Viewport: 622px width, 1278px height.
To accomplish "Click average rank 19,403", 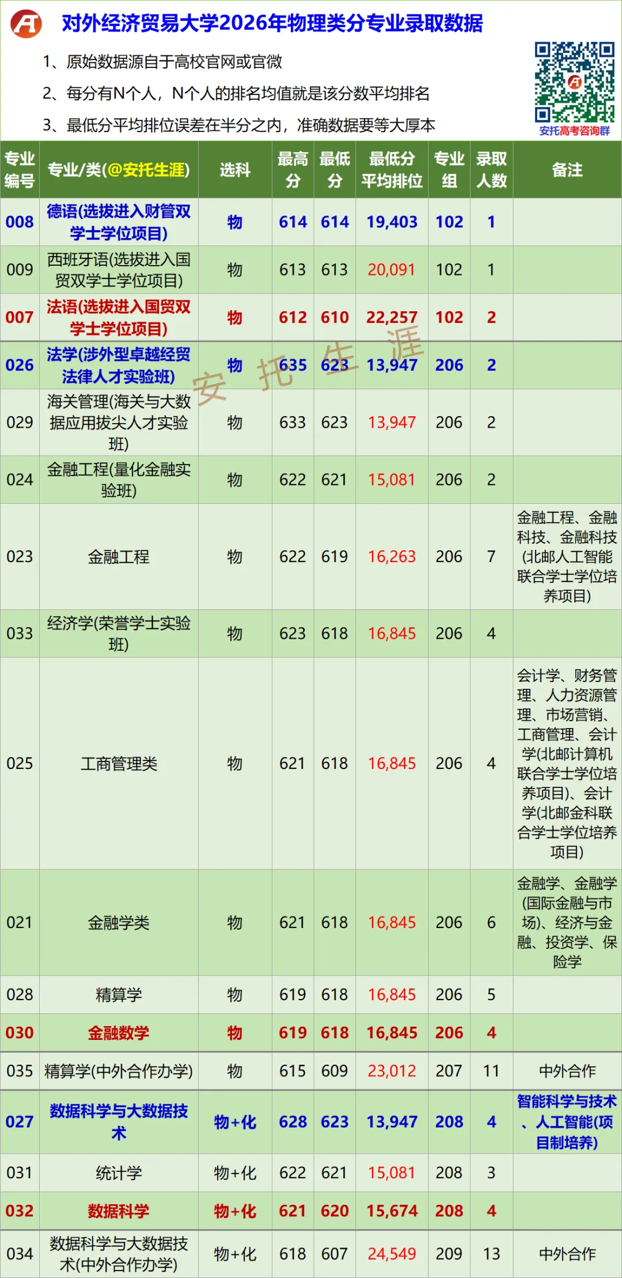I will [392, 222].
